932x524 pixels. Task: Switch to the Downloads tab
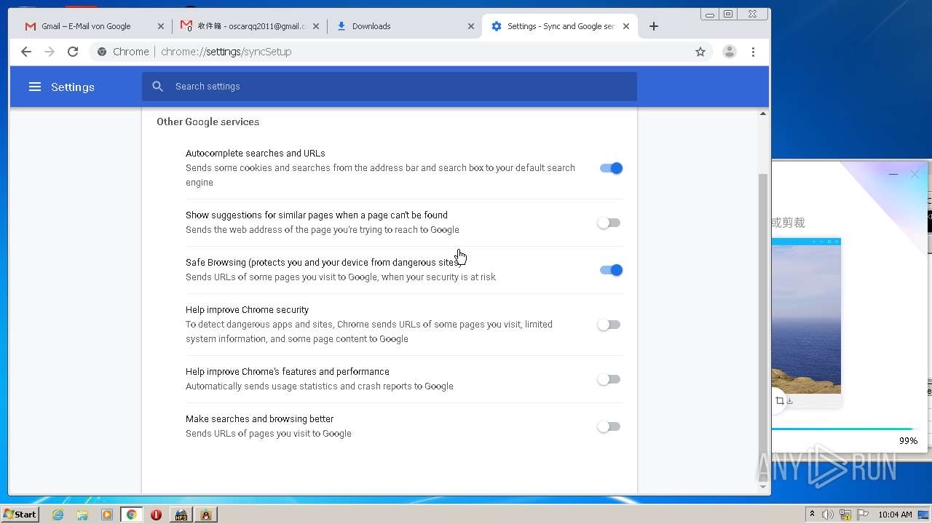[403, 26]
